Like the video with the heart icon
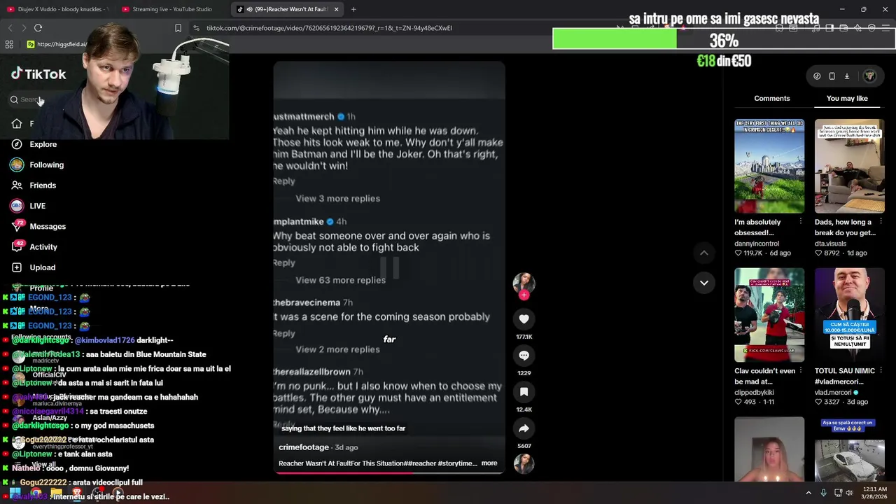This screenshot has height=504, width=896. tap(524, 318)
